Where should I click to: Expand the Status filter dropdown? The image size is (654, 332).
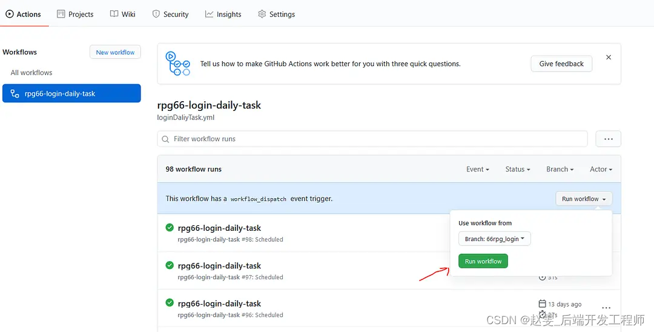pos(518,170)
